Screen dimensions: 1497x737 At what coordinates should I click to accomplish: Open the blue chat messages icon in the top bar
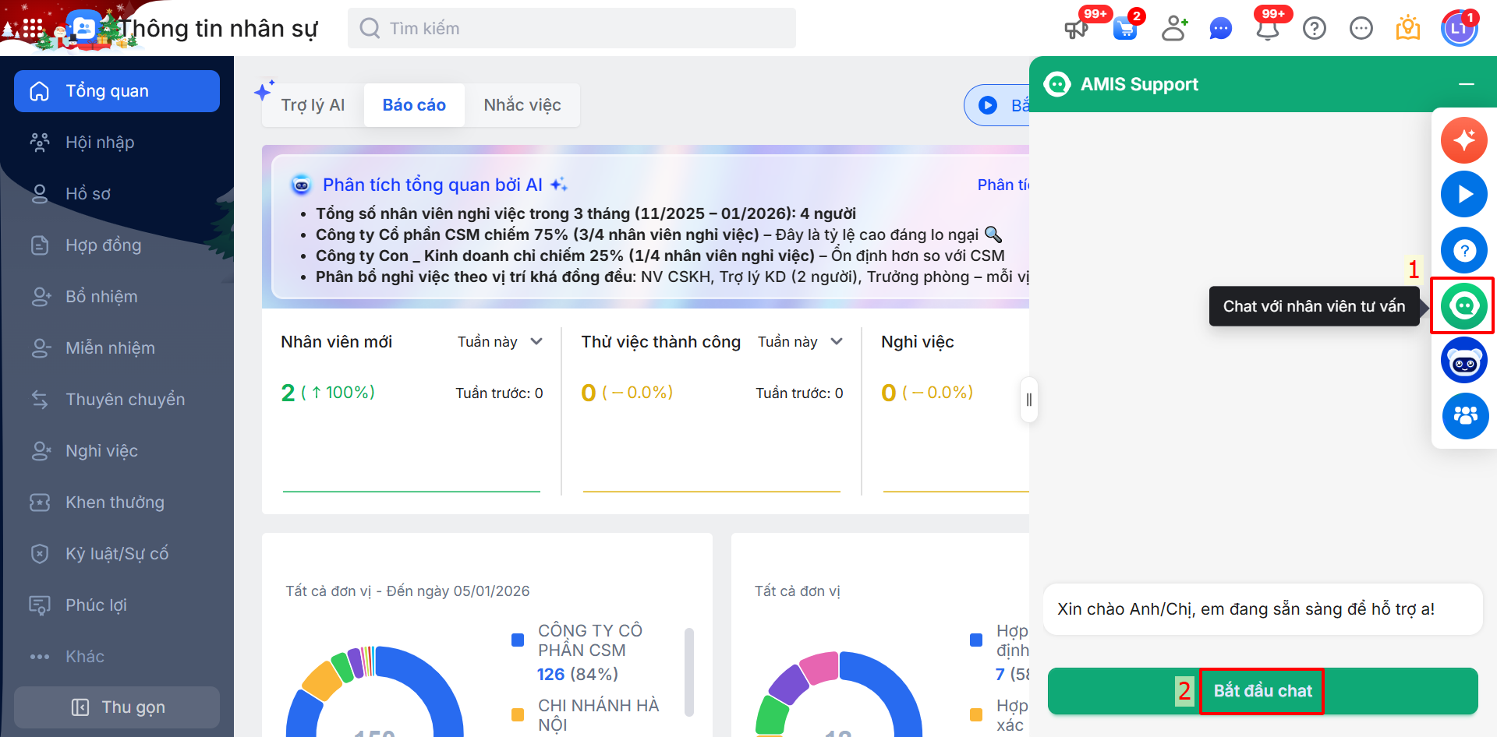(x=1220, y=29)
